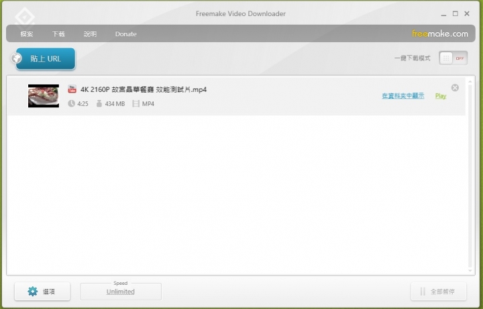This screenshot has width=483, height=309.
Task: Remove the download item with X
Action: tap(455, 88)
